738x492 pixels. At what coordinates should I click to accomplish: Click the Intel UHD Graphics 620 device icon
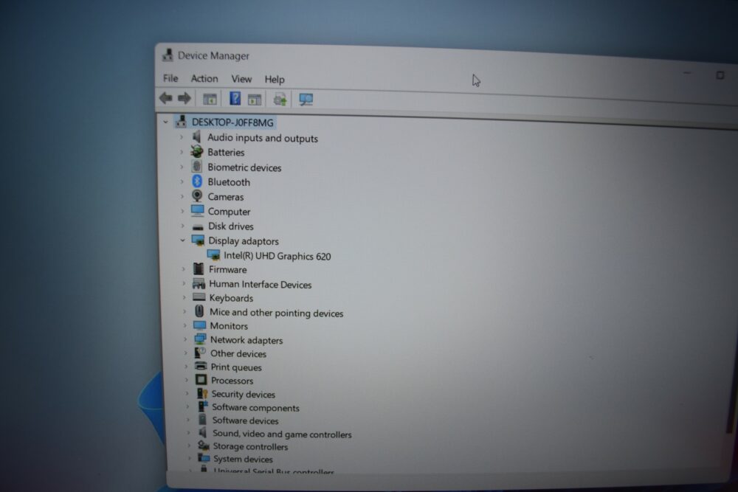(x=214, y=255)
